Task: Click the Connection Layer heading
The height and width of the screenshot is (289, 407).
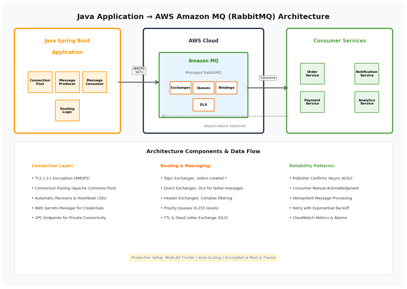Action: point(53,166)
